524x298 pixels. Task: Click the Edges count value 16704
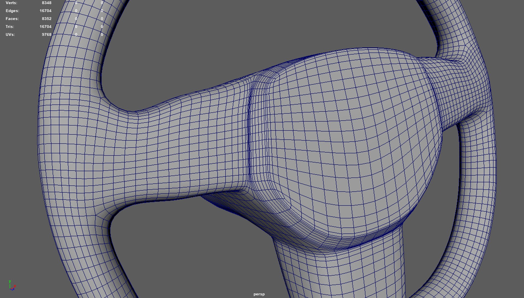45,11
